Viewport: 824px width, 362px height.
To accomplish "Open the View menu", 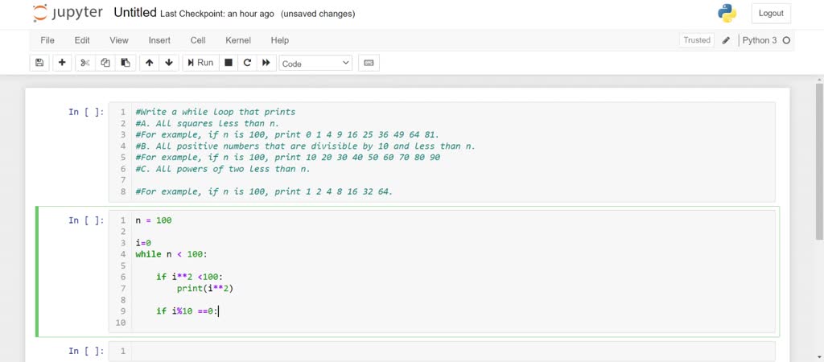I will coord(119,40).
